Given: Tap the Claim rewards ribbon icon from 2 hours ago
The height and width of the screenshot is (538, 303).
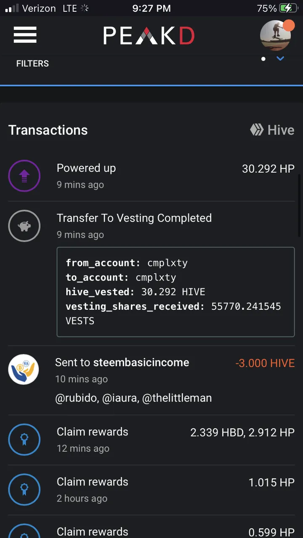Looking at the screenshot, I should pos(24,490).
